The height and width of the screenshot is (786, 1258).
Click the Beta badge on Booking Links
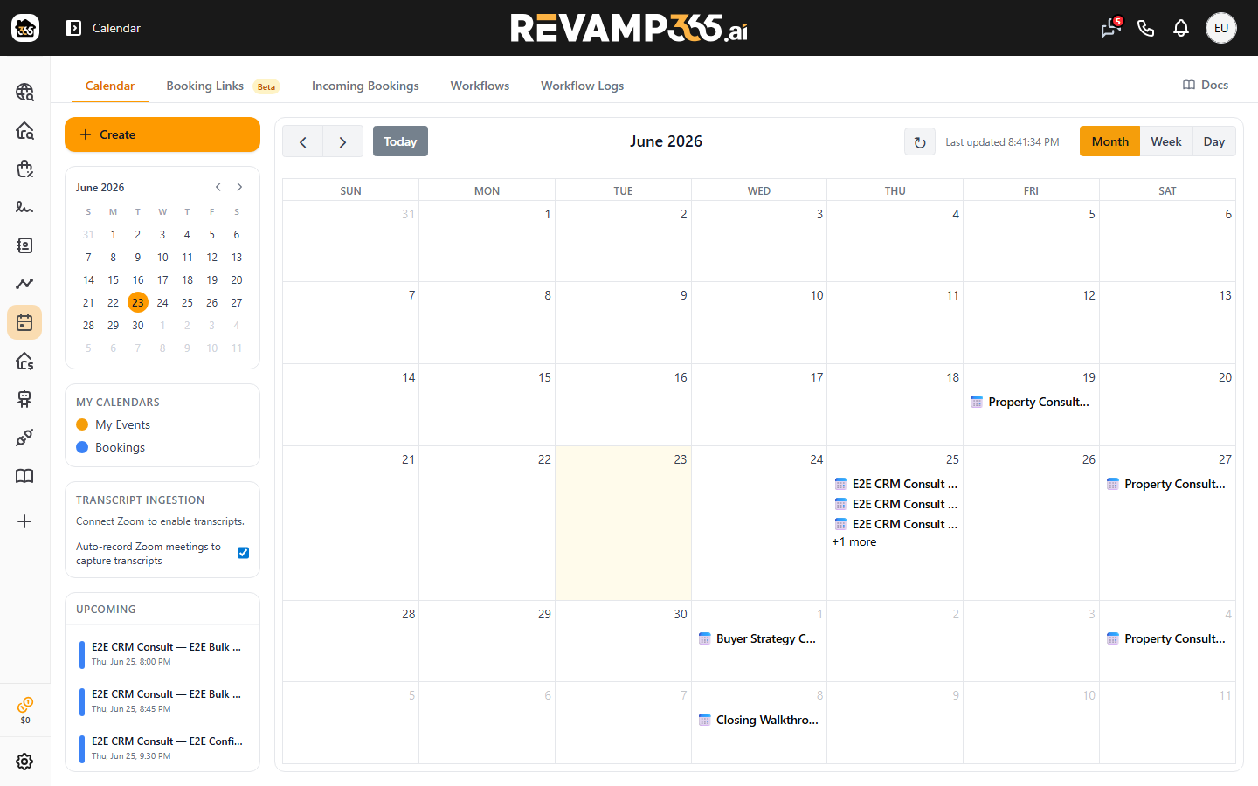coord(266,86)
